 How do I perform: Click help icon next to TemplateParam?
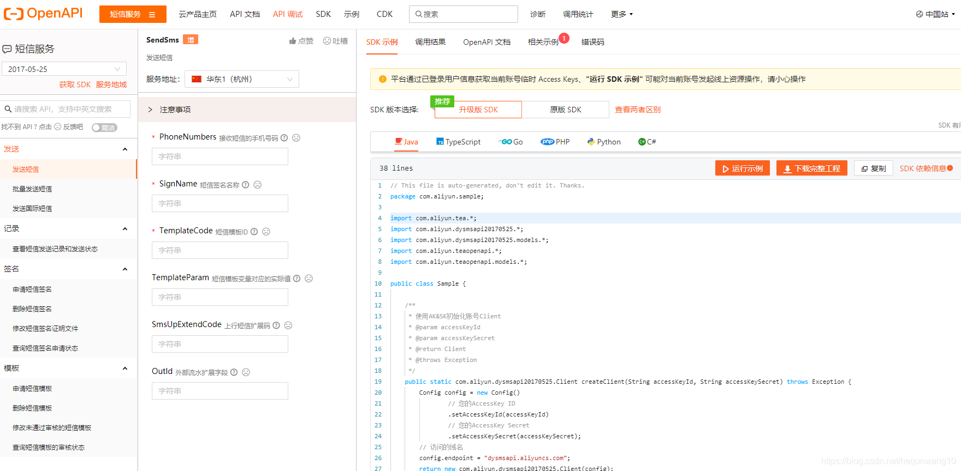click(296, 279)
